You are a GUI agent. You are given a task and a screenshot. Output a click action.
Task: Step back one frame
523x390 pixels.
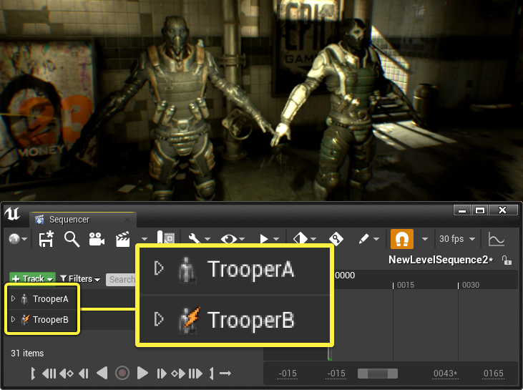pos(84,374)
